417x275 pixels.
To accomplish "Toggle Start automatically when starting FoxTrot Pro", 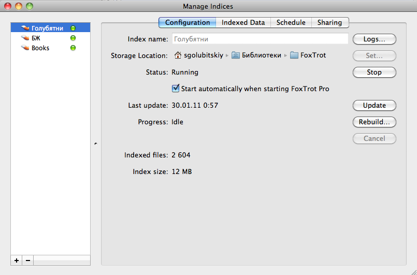I will (x=176, y=89).
